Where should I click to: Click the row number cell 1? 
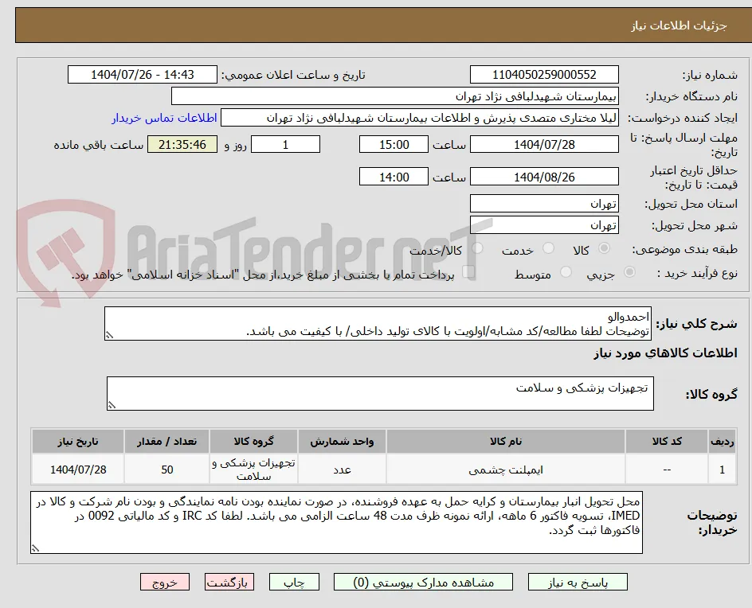point(722,470)
